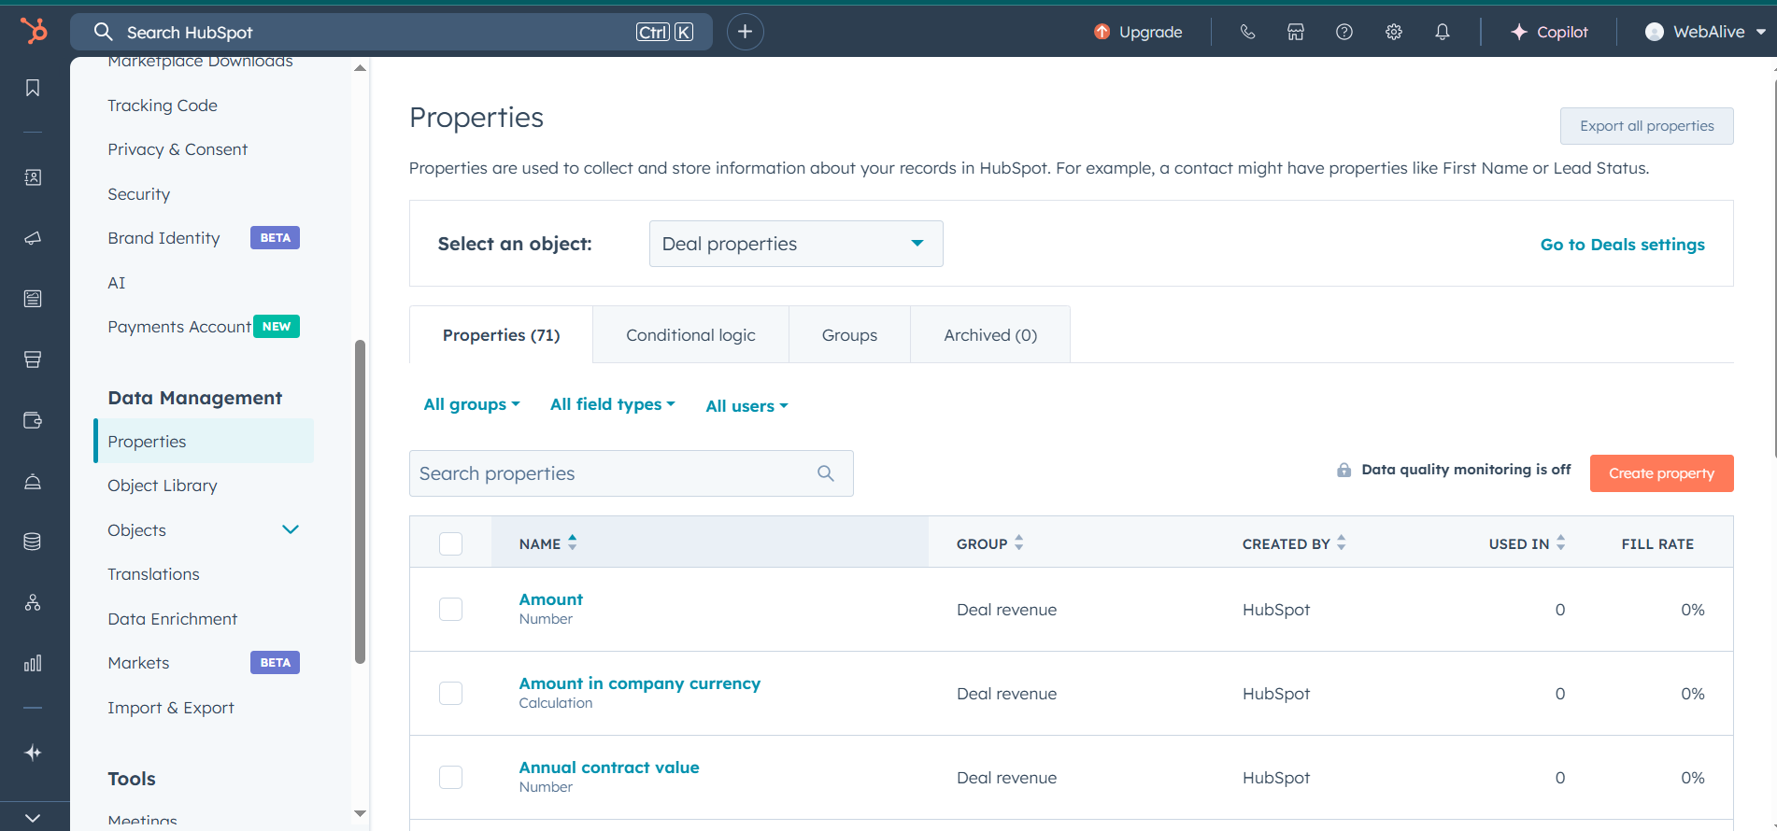Click the Upgrade button

point(1138,32)
